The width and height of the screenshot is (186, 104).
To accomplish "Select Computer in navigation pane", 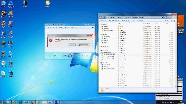I will (x=104, y=51).
